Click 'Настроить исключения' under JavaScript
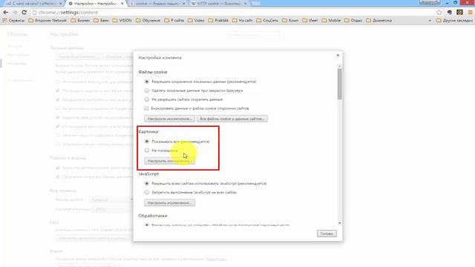This screenshot has width=475, height=267. [x=169, y=202]
